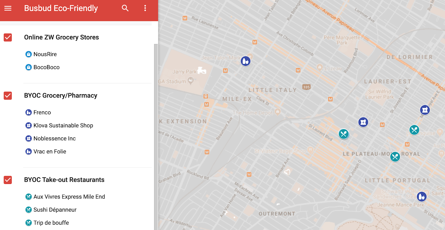Click restaurant marker on St Laurent Blvd
The image size is (445, 230).
point(344,134)
